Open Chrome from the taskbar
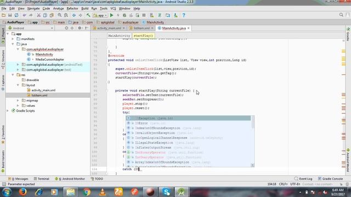 click(x=87, y=192)
